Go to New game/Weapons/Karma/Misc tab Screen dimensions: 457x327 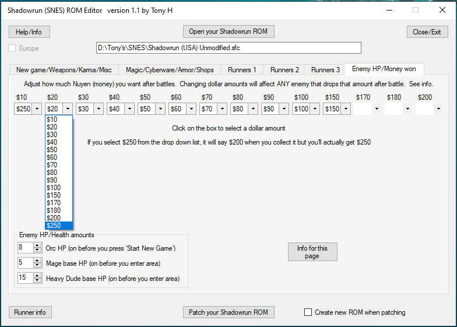point(64,69)
